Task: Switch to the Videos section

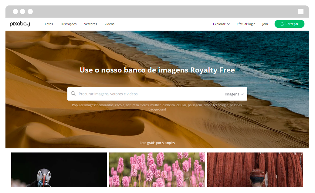Action: pyautogui.click(x=109, y=24)
